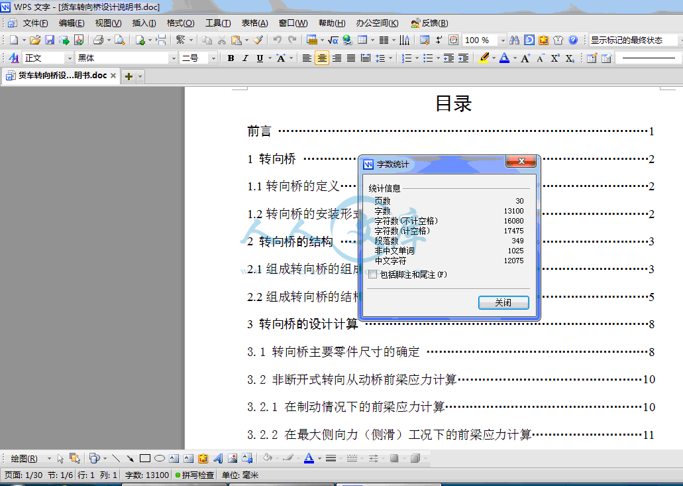
Task: Toggle 拼写检查 in status bar
Action: click(x=195, y=475)
